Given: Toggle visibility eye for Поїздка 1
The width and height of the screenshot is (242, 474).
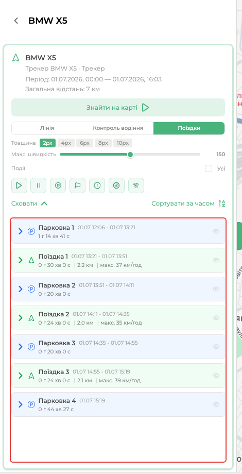Looking at the screenshot, I should pyautogui.click(x=216, y=260).
